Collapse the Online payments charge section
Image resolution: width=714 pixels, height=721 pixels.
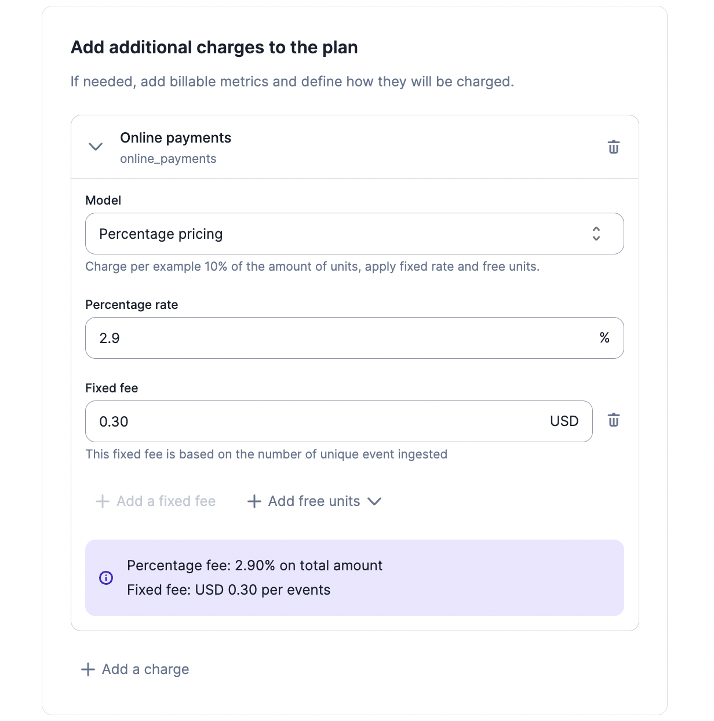point(96,147)
